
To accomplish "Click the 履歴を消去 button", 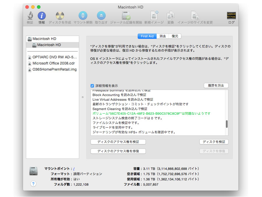I will (x=216, y=86).
